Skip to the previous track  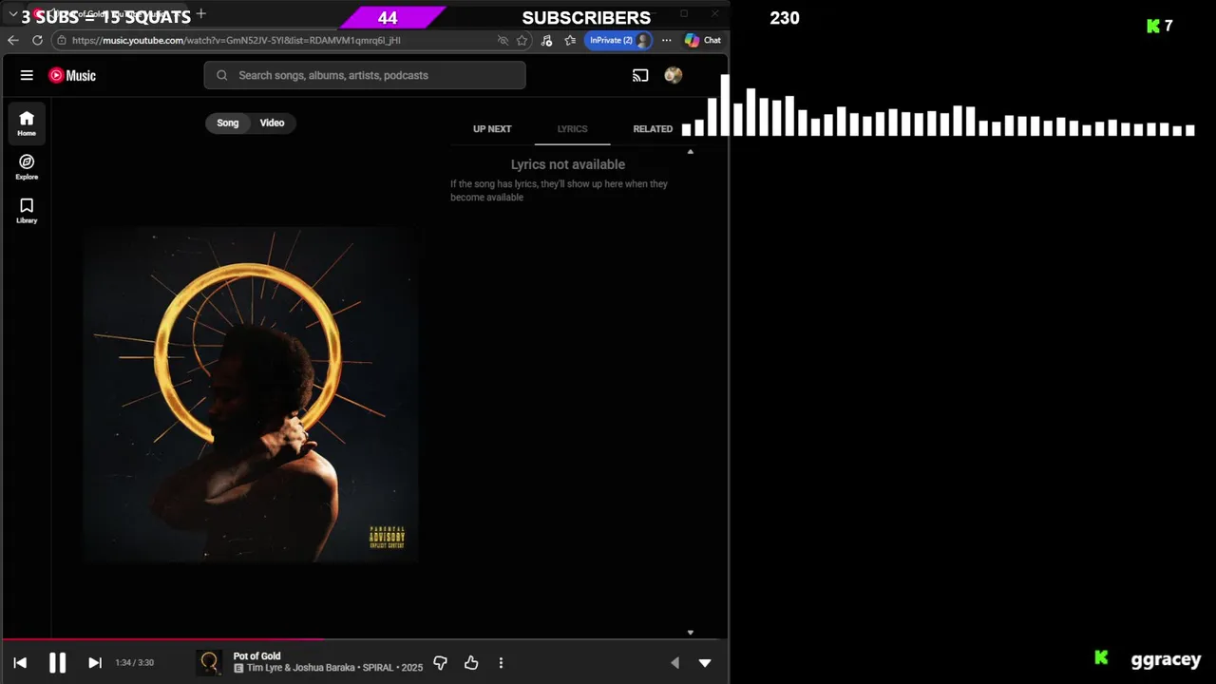(x=20, y=663)
